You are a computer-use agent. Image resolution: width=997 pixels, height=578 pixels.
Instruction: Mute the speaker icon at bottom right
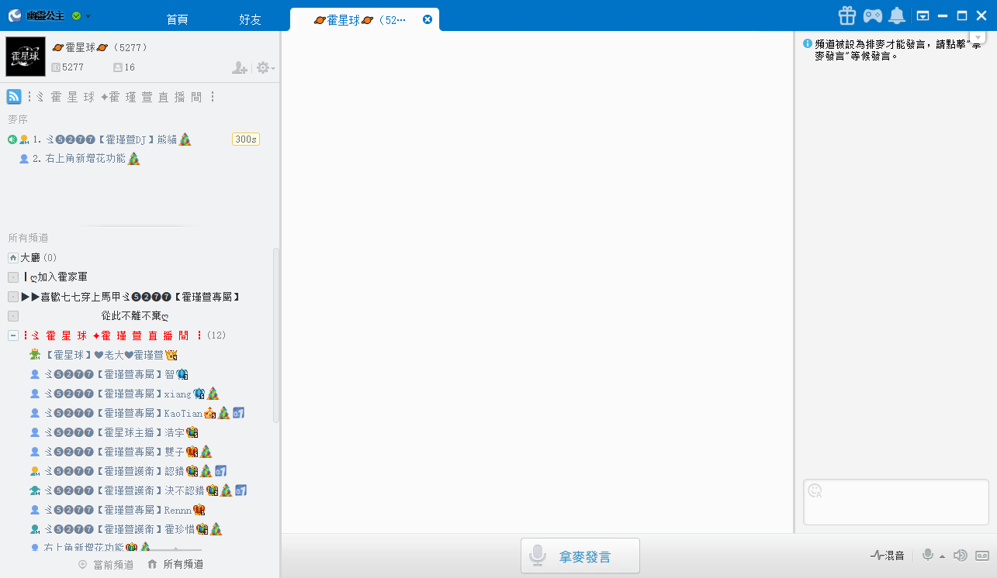click(960, 555)
